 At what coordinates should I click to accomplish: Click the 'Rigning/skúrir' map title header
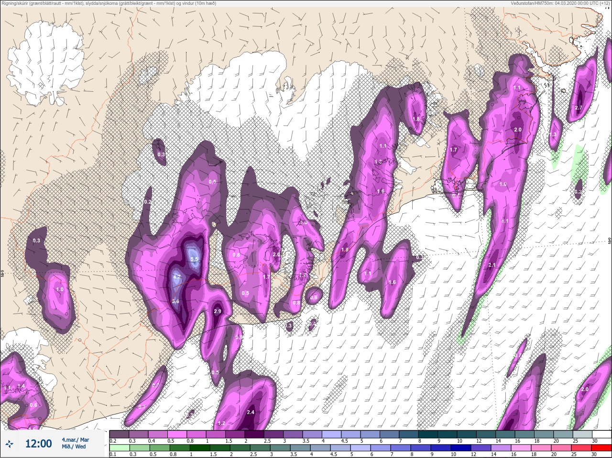click(x=109, y=3)
